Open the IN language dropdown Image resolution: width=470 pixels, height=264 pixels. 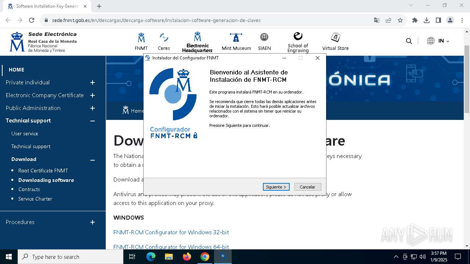coord(444,41)
